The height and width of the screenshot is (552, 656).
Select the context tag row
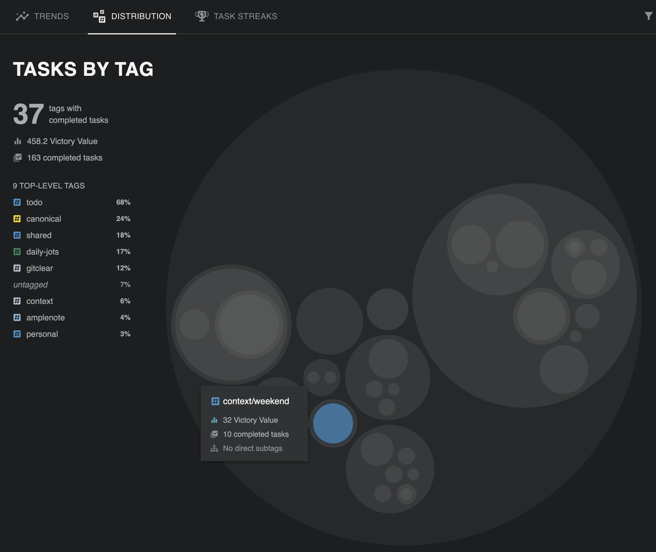pos(40,301)
